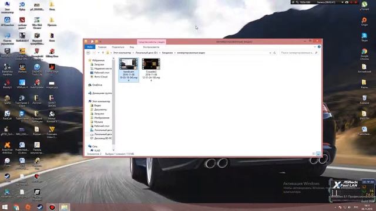The width and height of the screenshot is (376, 211).
Task: Open the Воспроизвести ribbon tab
Action: (x=151, y=47)
